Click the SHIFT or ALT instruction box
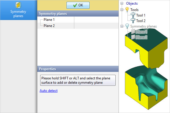 tap(78, 80)
